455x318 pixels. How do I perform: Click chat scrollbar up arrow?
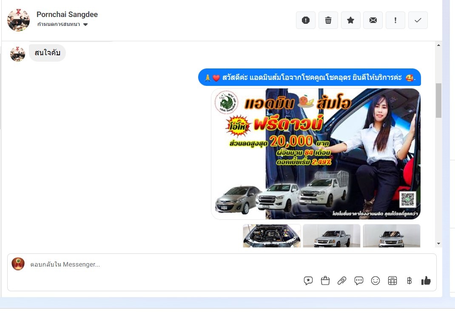(x=438, y=45)
